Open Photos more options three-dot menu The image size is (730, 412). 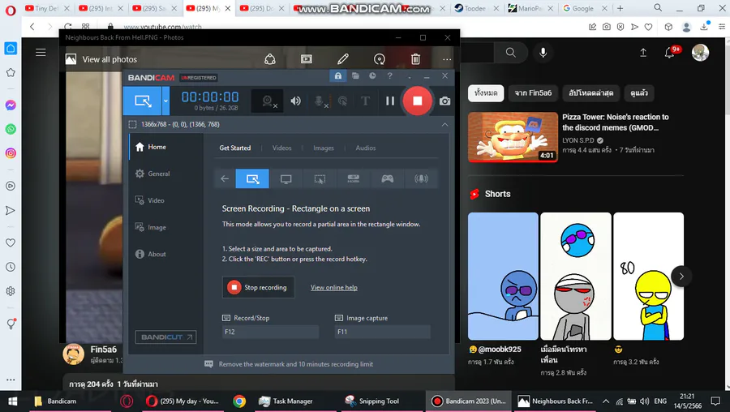pyautogui.click(x=447, y=59)
